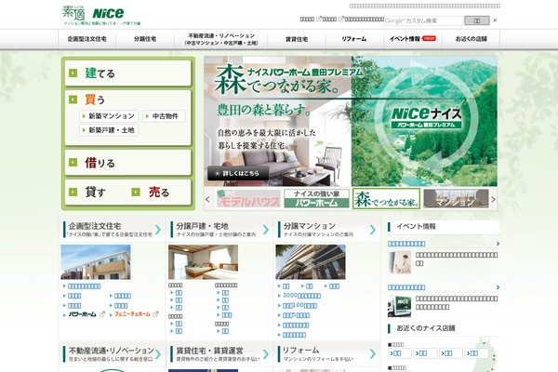This screenshot has width=558, height=372.
Task: Open the パワーホーム external link
Action: click(x=83, y=314)
